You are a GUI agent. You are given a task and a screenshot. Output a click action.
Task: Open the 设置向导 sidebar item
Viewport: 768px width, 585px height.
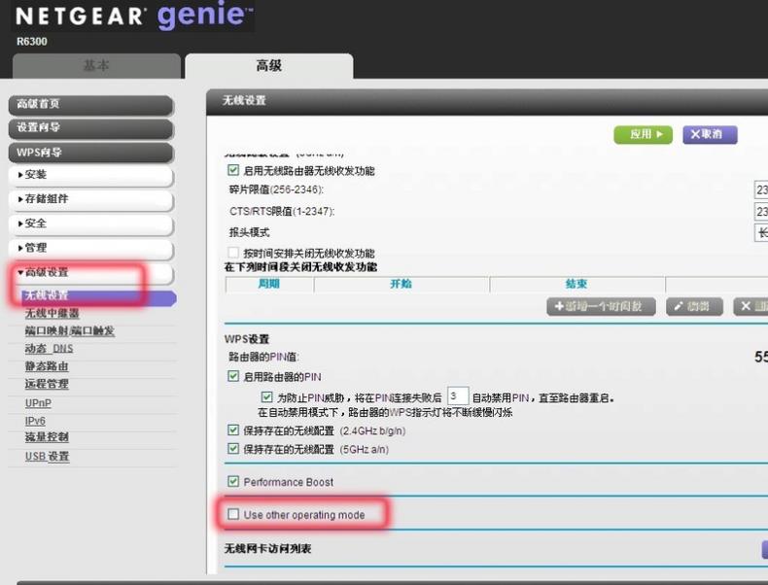point(91,128)
